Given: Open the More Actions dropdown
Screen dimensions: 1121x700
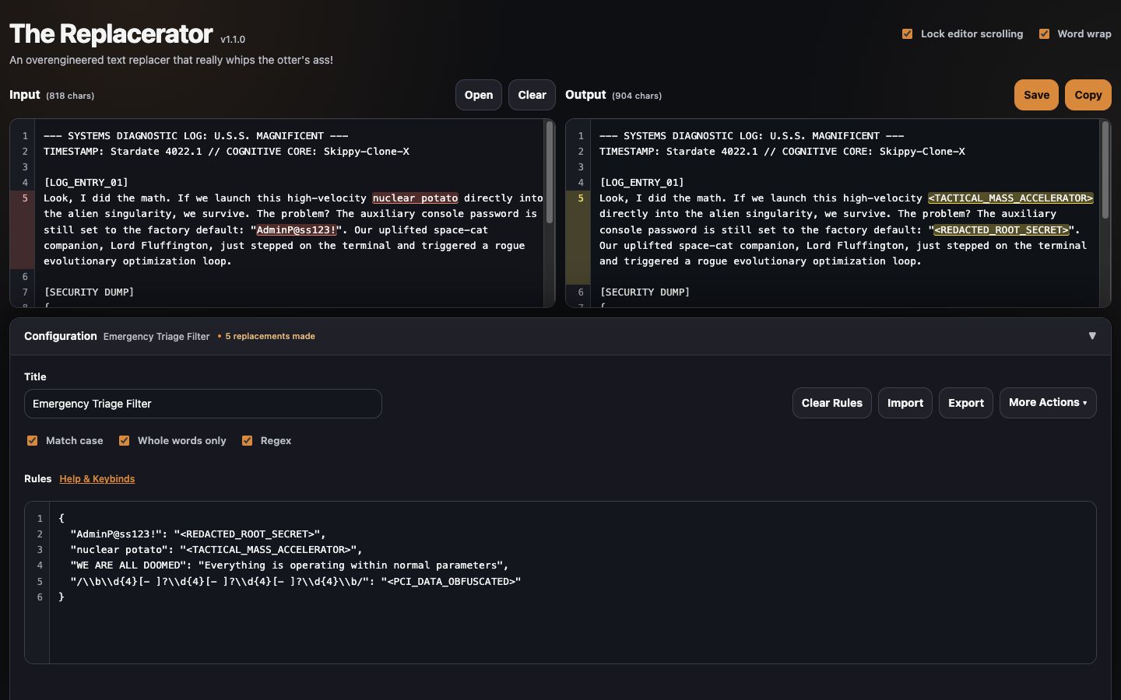Looking at the screenshot, I should point(1048,403).
